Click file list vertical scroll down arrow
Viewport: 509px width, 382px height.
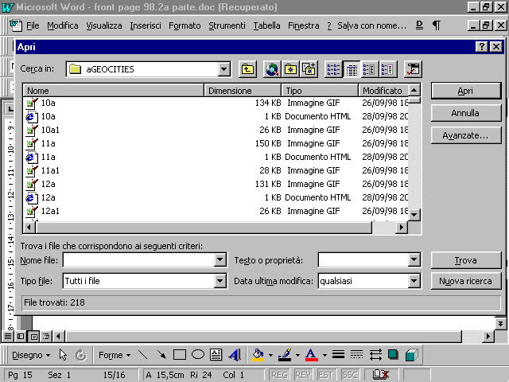[414, 214]
